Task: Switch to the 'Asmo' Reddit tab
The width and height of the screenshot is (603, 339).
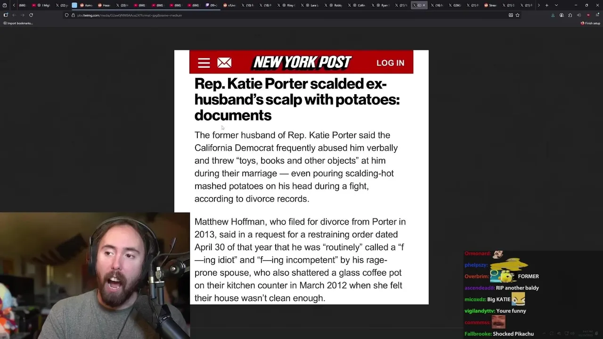Action: pyautogui.click(x=87, y=5)
